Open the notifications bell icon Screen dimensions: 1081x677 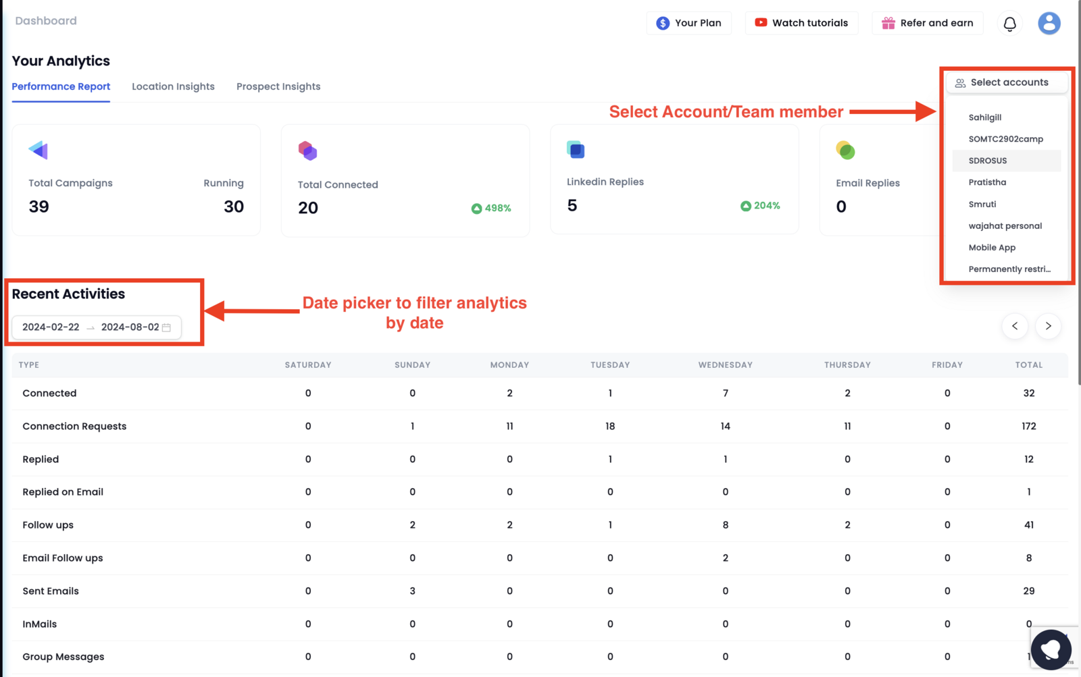(x=1009, y=24)
